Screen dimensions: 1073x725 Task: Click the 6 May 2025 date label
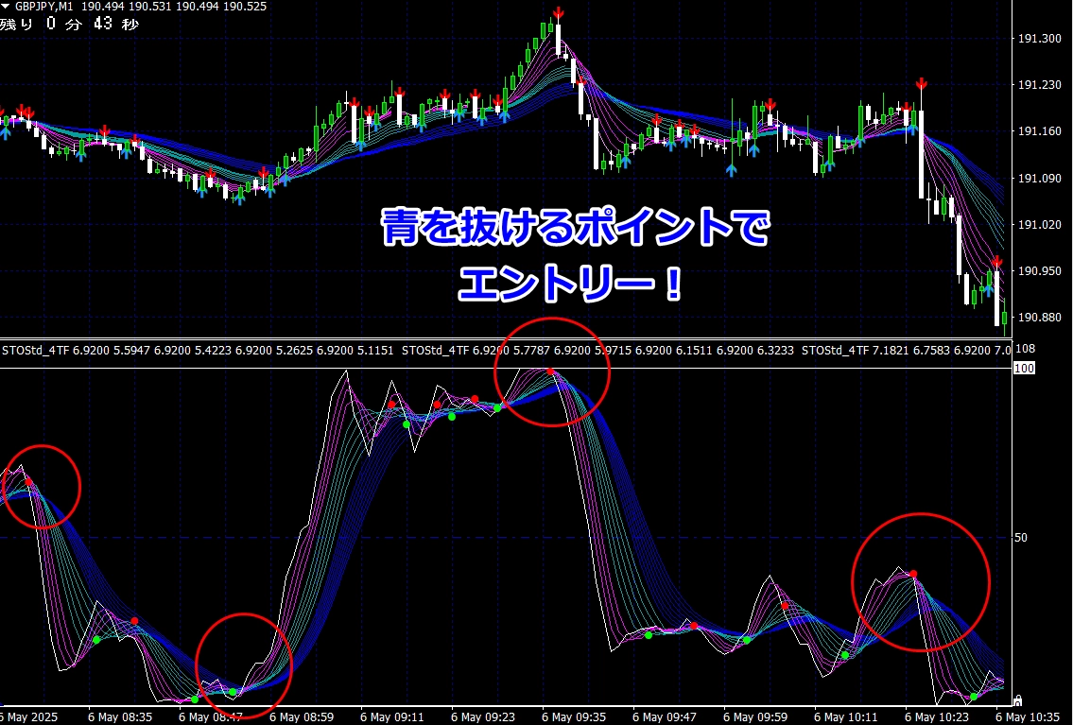(x=30, y=716)
